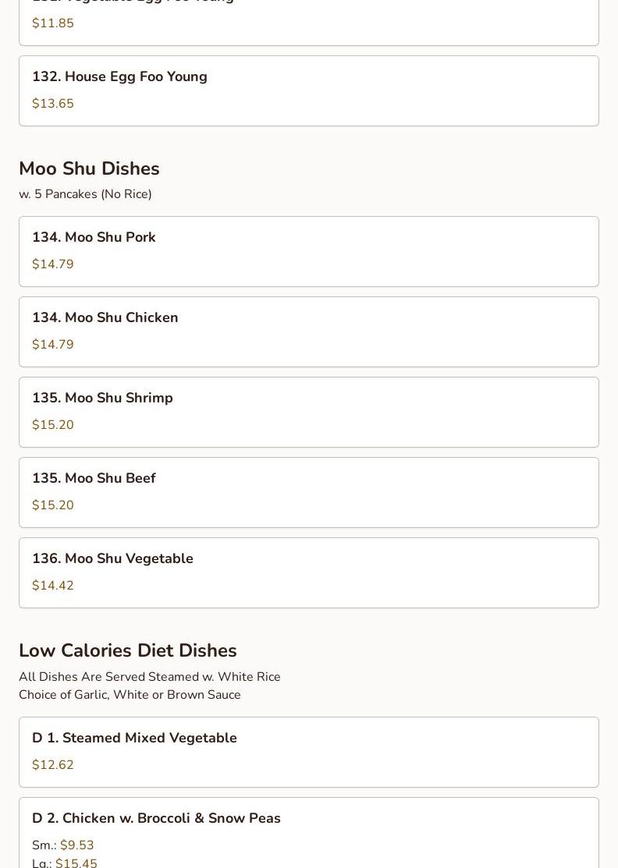This screenshot has width=618, height=868.
Task: Click the $11.85 price at the top
Action: pyautogui.click(x=53, y=23)
